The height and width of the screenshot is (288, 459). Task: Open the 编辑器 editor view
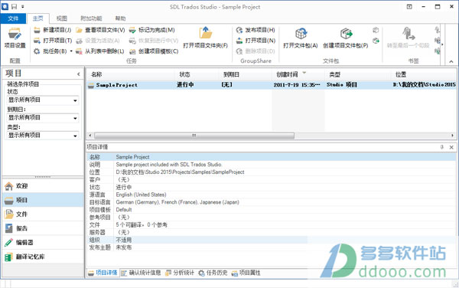pyautogui.click(x=43, y=242)
